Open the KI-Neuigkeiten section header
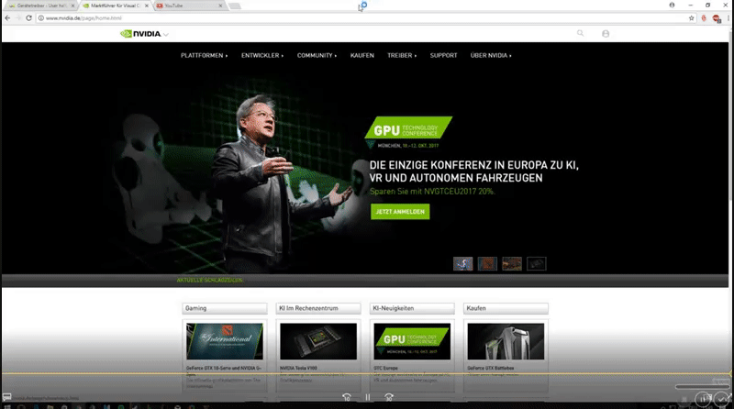 click(x=412, y=308)
